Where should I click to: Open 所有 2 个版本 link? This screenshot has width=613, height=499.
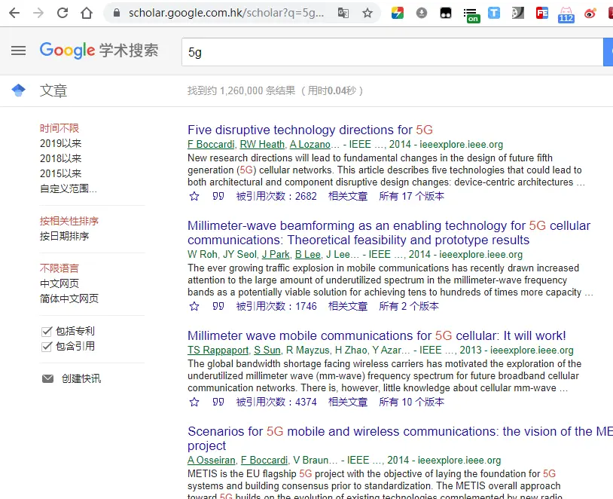click(x=409, y=306)
